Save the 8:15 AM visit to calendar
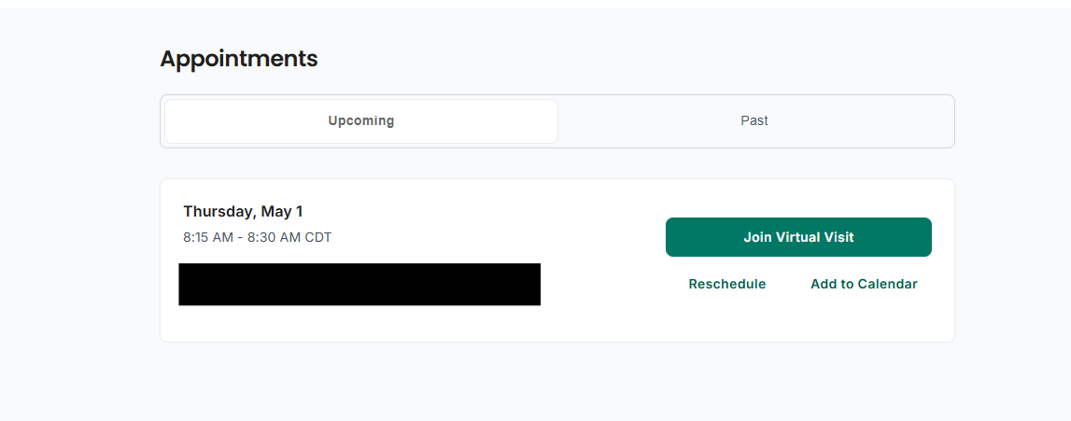1071x421 pixels. pyautogui.click(x=864, y=284)
